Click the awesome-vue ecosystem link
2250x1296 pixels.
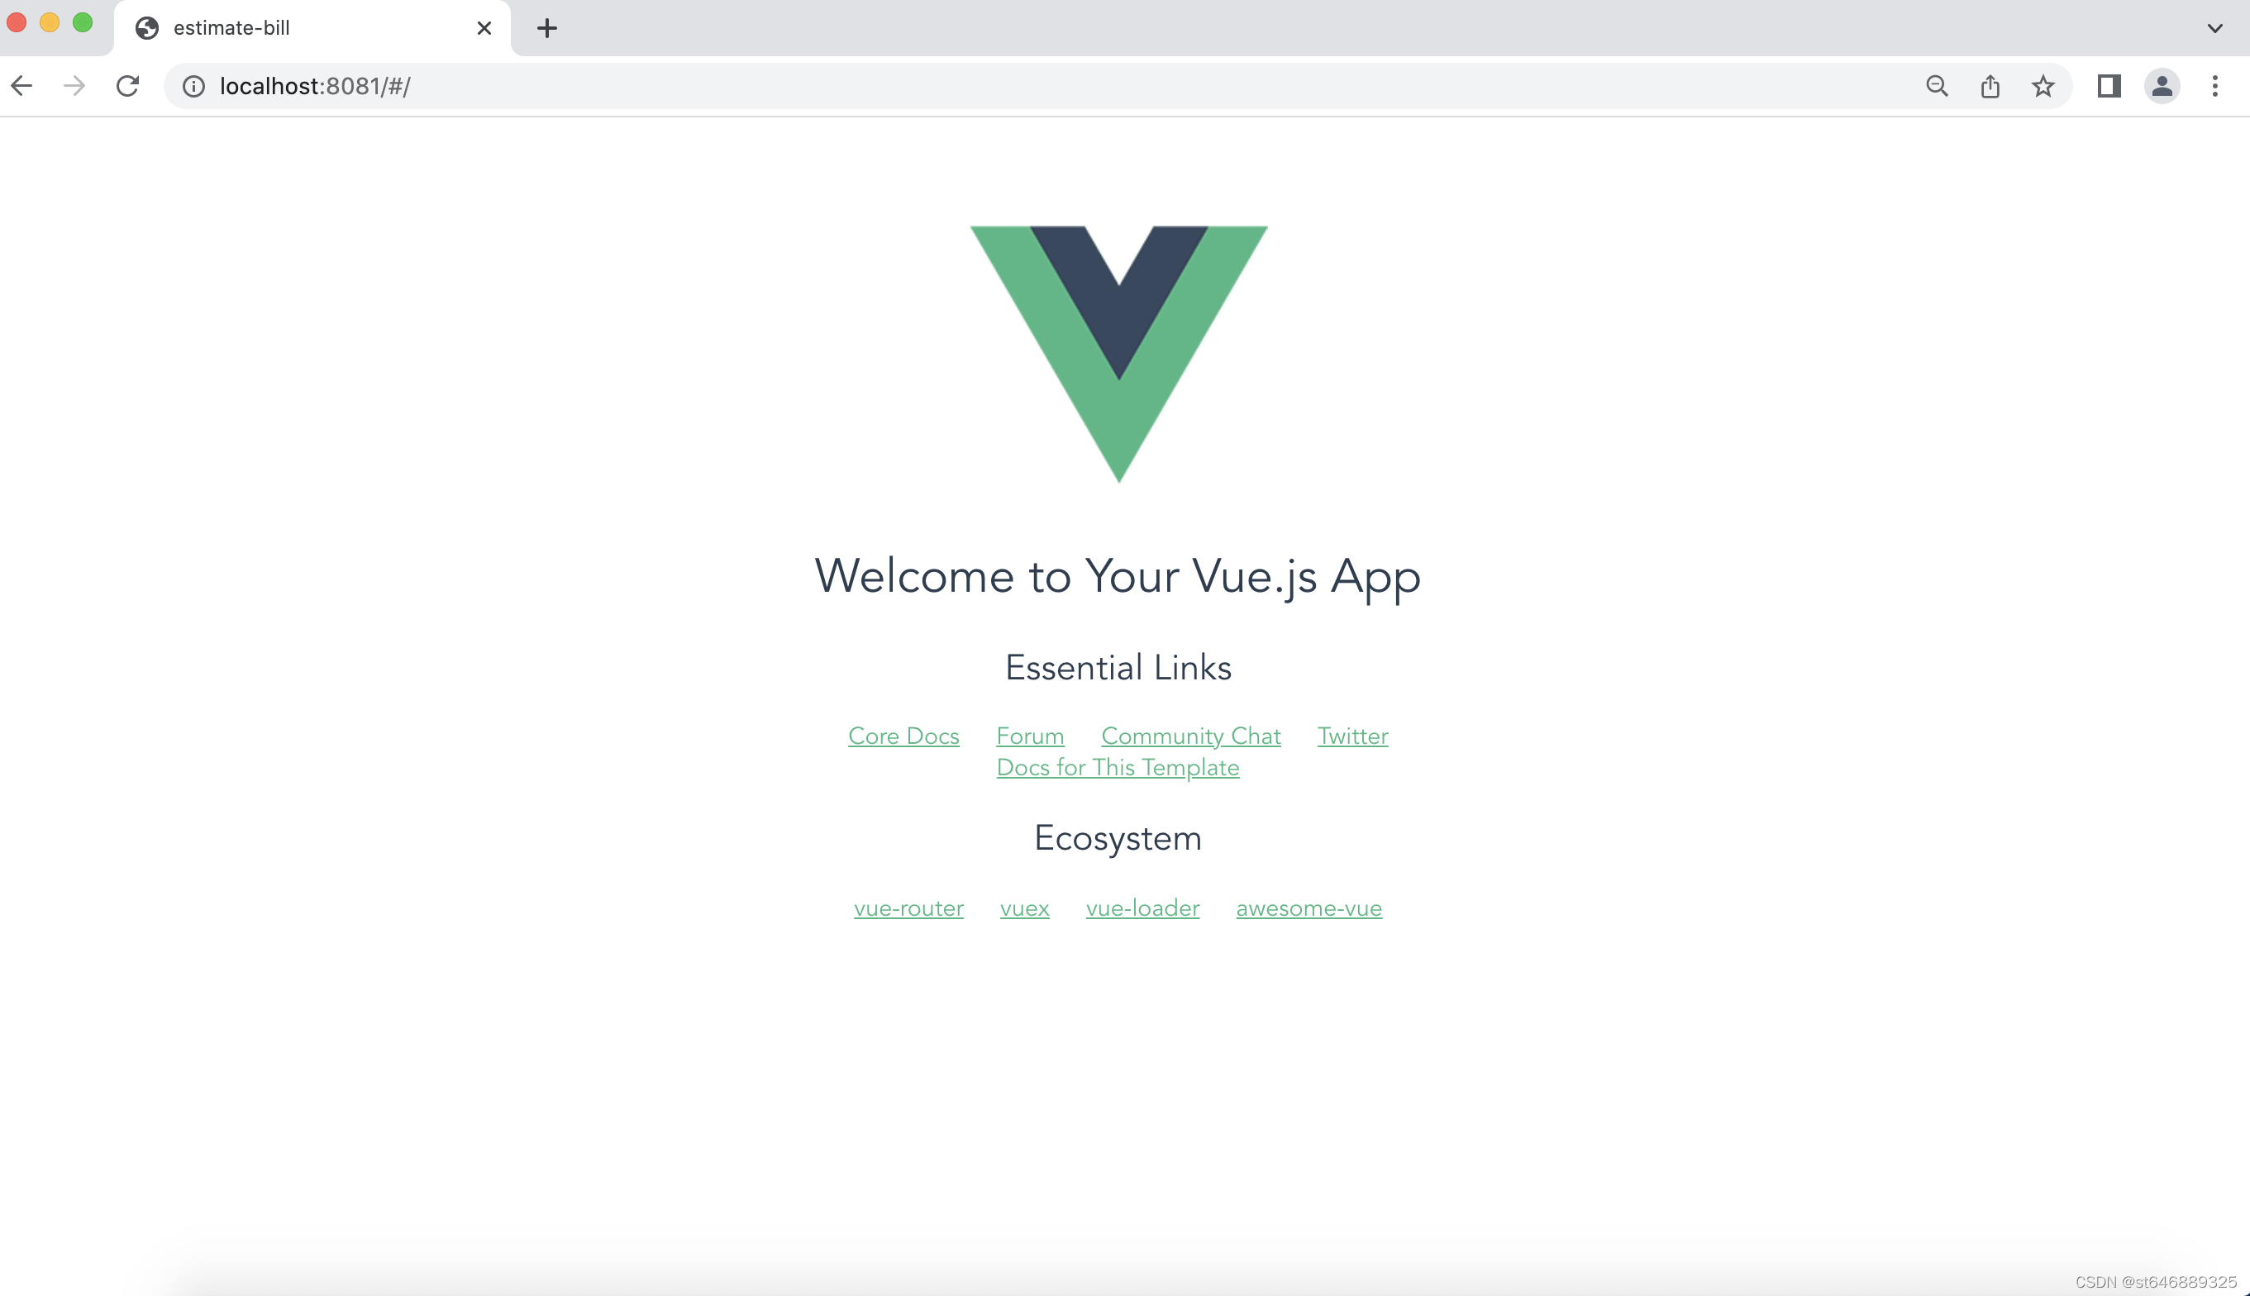click(x=1308, y=907)
